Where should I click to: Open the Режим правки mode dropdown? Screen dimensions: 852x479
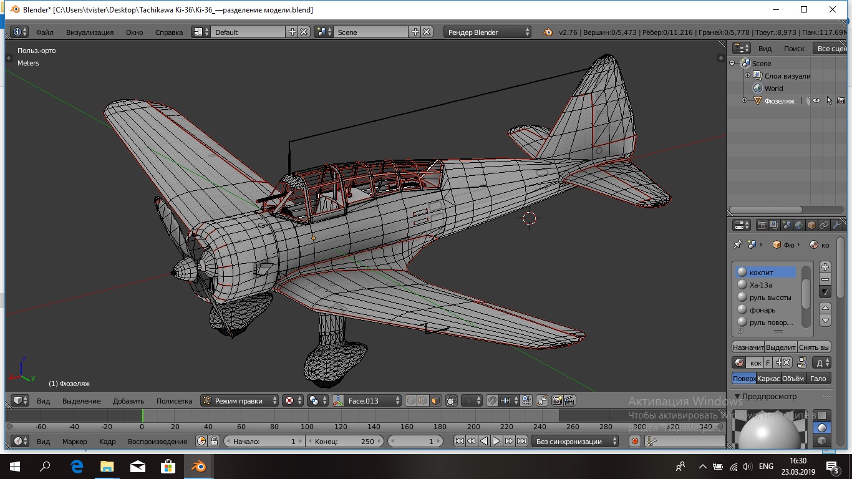coord(240,401)
